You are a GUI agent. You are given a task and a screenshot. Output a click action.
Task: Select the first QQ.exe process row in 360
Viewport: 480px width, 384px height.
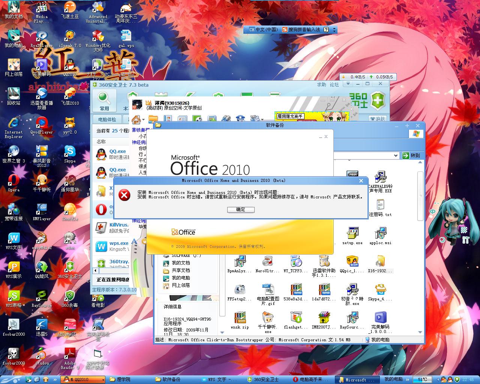click(x=110, y=154)
